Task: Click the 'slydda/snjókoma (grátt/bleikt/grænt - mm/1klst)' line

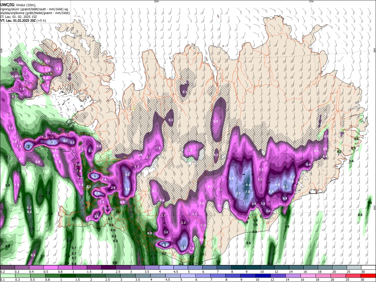Action: [35, 13]
